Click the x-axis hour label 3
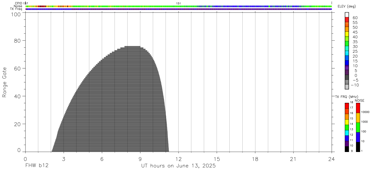The image size is (373, 172). pos(63,159)
